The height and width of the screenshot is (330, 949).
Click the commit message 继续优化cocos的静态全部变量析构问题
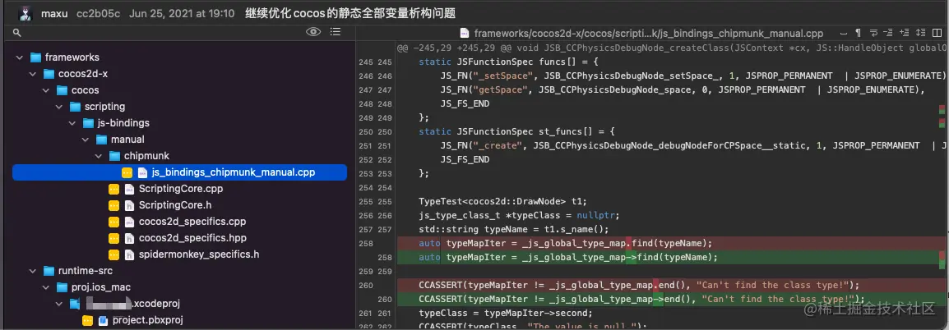point(350,13)
